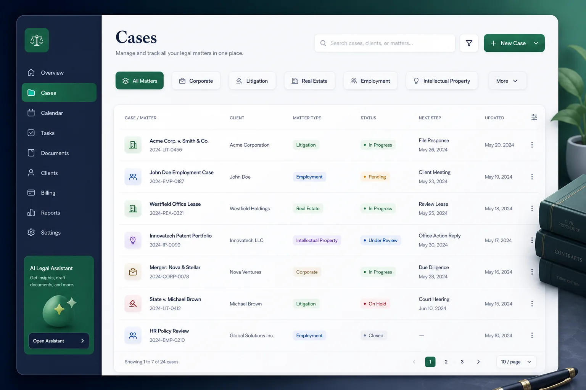Click the scales of justice app logo
The image size is (586, 390).
tap(37, 40)
